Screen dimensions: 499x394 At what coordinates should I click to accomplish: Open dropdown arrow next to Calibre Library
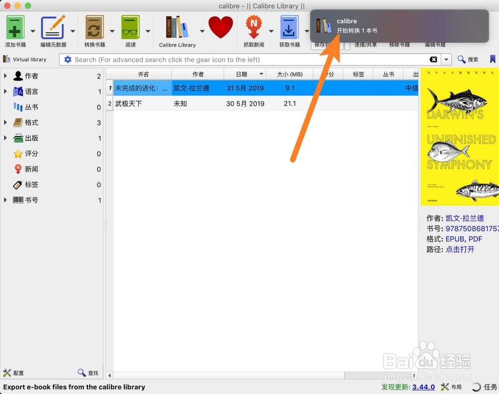coord(202,31)
